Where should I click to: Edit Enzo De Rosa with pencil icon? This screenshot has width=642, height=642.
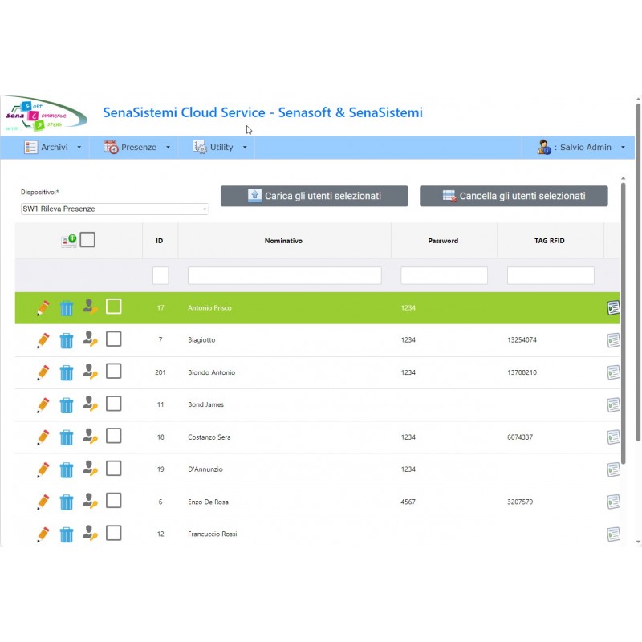tap(43, 502)
